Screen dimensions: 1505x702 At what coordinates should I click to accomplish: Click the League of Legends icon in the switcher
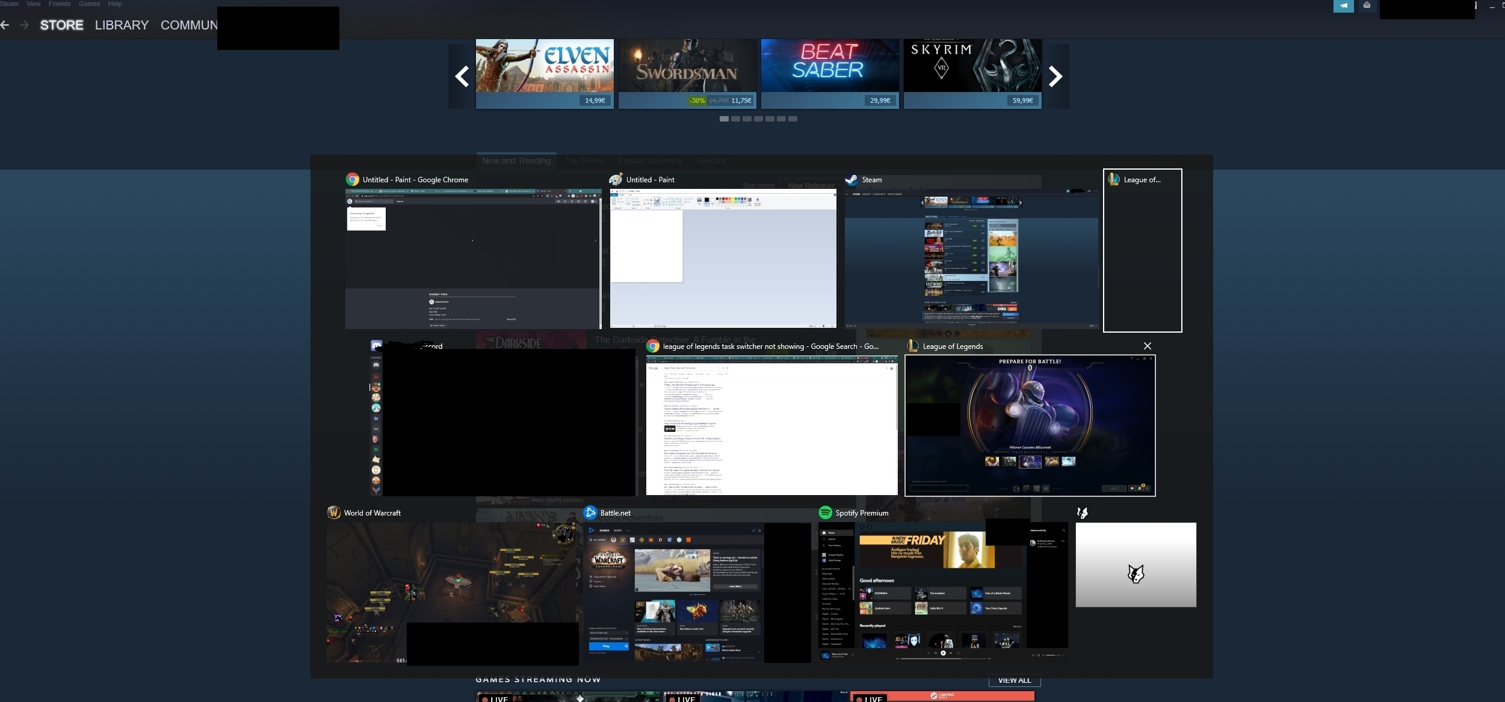click(x=912, y=346)
